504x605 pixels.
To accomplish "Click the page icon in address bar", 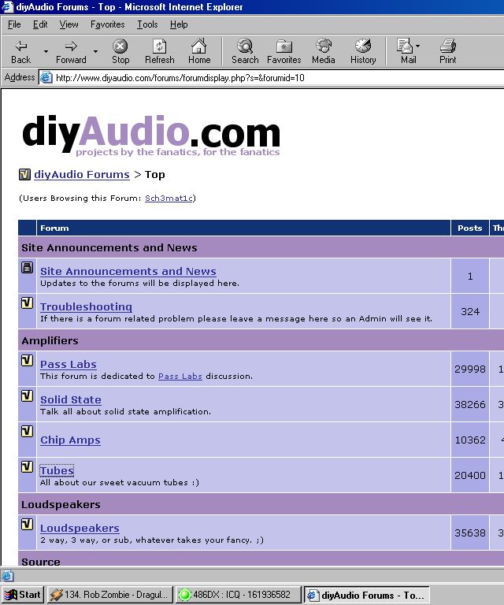I will click(46, 77).
